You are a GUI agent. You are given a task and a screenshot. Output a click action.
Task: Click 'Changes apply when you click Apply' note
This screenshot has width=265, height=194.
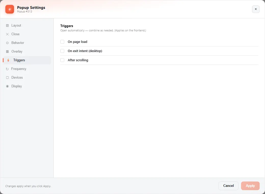28,186
